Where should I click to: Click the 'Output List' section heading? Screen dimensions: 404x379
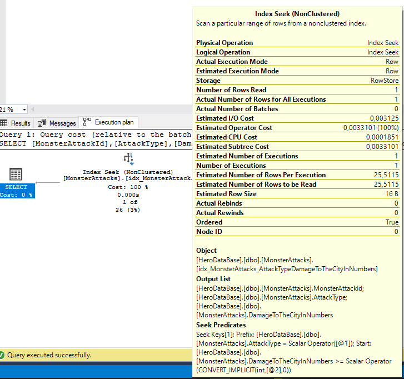click(213, 279)
